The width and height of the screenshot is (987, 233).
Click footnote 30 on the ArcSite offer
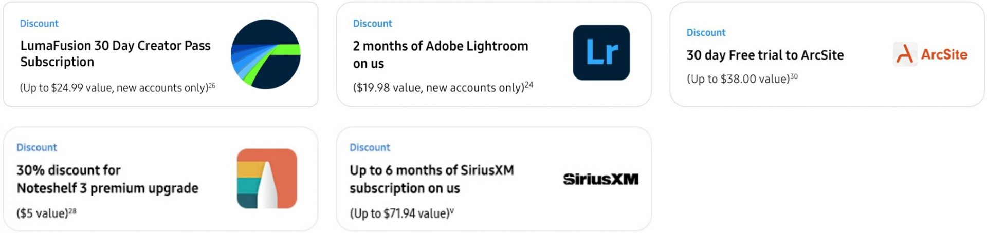[794, 76]
